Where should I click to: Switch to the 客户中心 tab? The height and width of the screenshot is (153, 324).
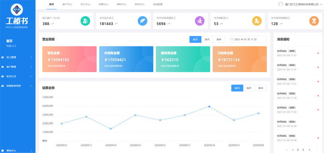(x=67, y=4)
